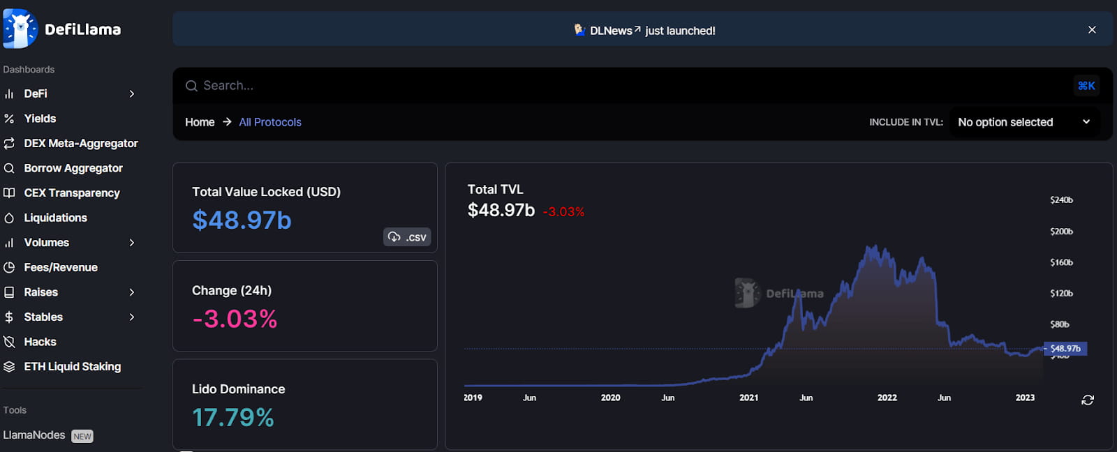Click the search magnifier icon

191,86
